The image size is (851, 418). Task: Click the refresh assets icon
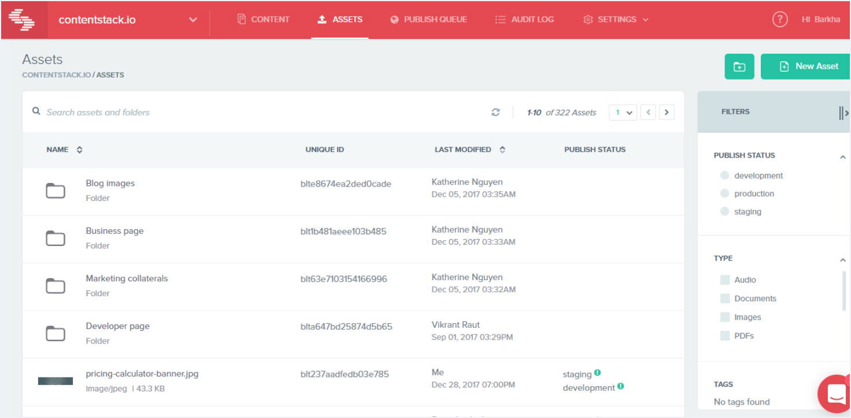coord(495,113)
